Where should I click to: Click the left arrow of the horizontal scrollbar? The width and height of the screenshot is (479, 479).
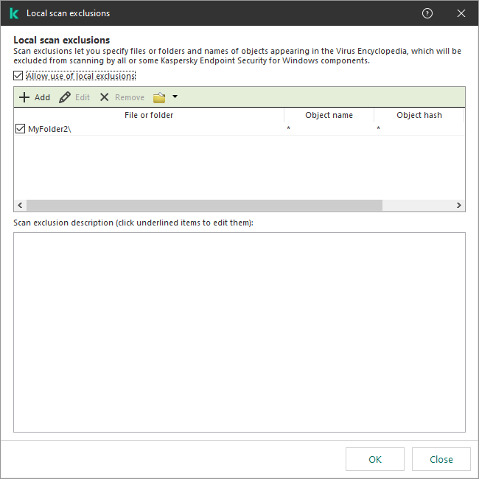click(x=20, y=205)
